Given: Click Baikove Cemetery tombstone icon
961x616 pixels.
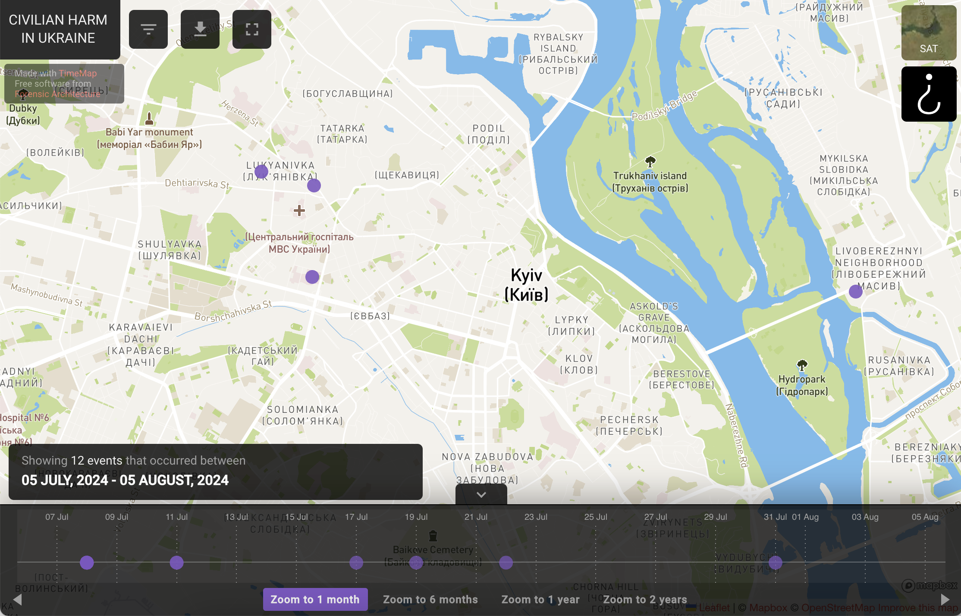Looking at the screenshot, I should (433, 536).
